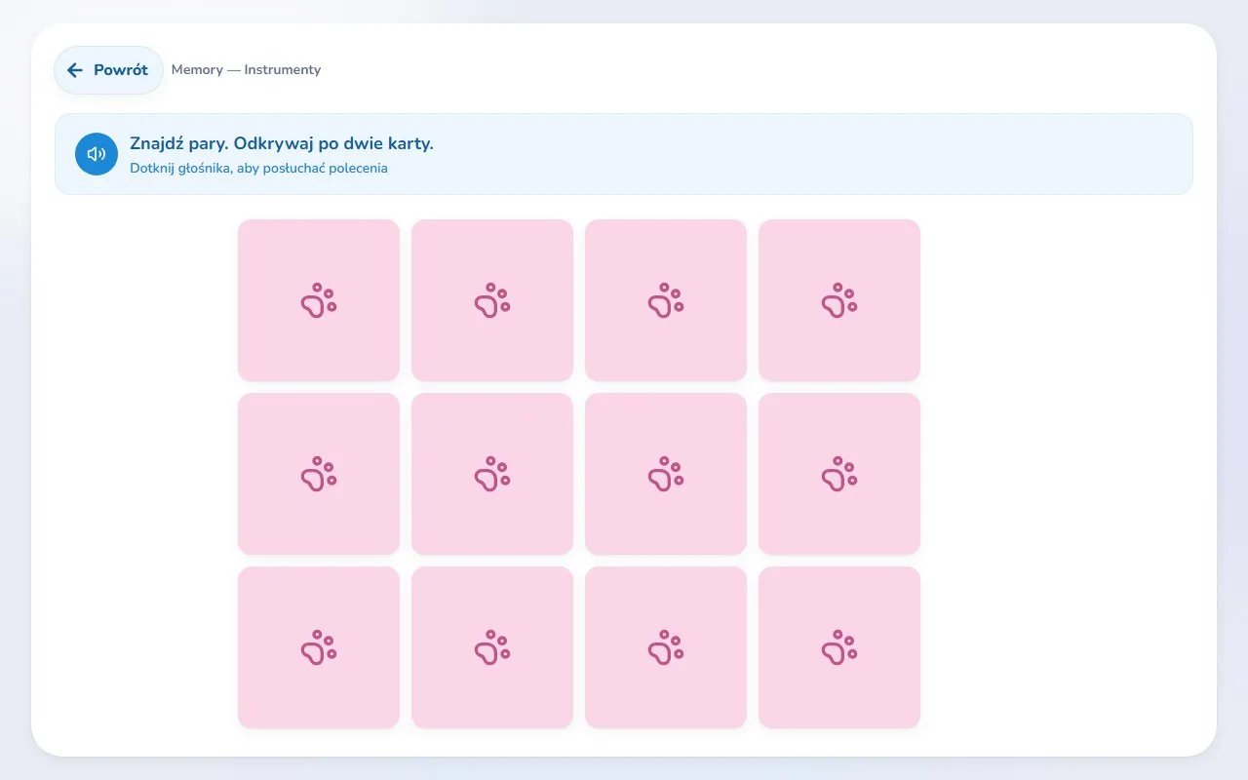Image resolution: width=1248 pixels, height=780 pixels.
Task: Reveal last card in middle row
Action: (839, 474)
